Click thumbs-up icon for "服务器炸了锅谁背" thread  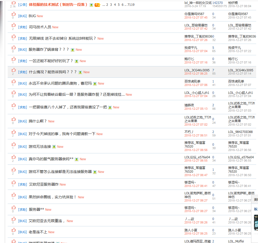coord(13,48)
